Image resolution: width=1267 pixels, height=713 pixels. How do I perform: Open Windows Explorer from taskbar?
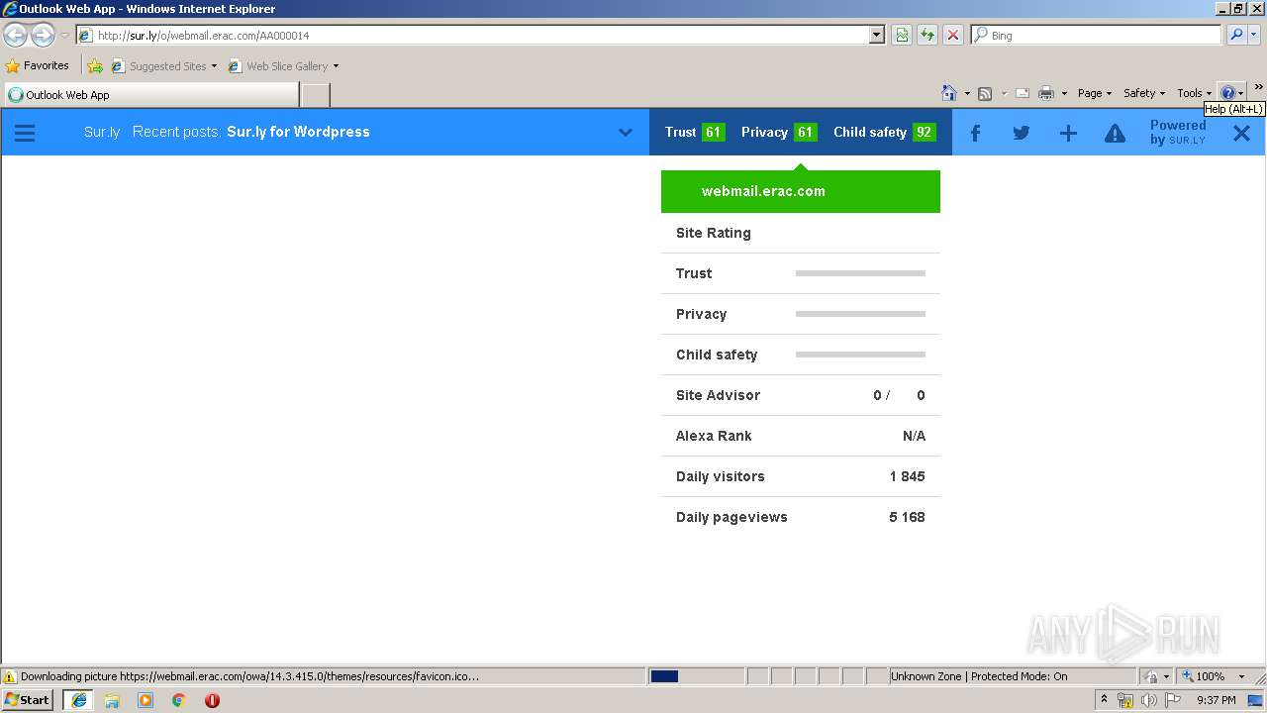[112, 700]
